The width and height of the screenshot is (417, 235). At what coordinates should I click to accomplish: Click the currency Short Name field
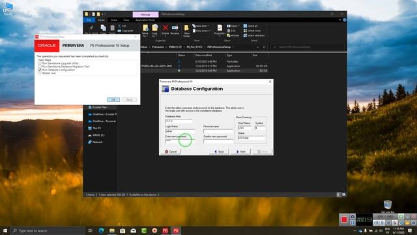tap(244, 128)
